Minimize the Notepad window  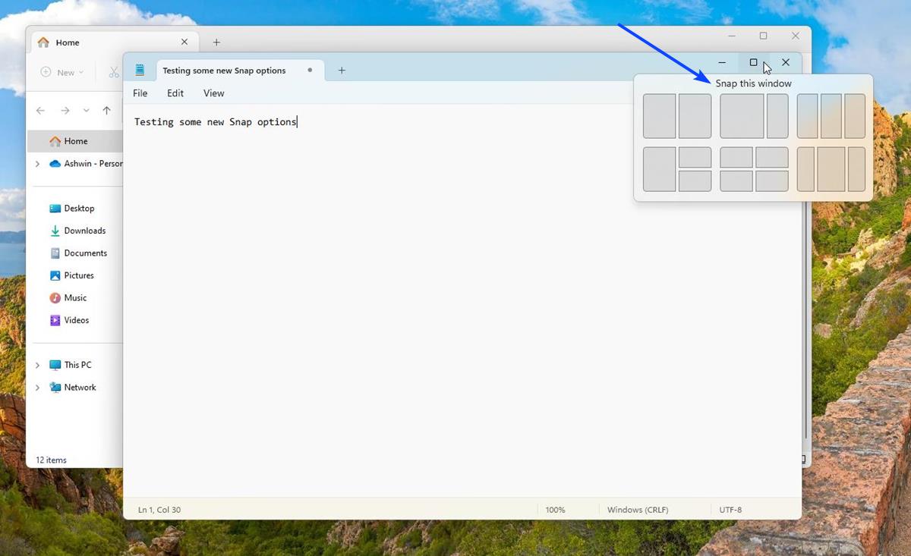(x=722, y=63)
